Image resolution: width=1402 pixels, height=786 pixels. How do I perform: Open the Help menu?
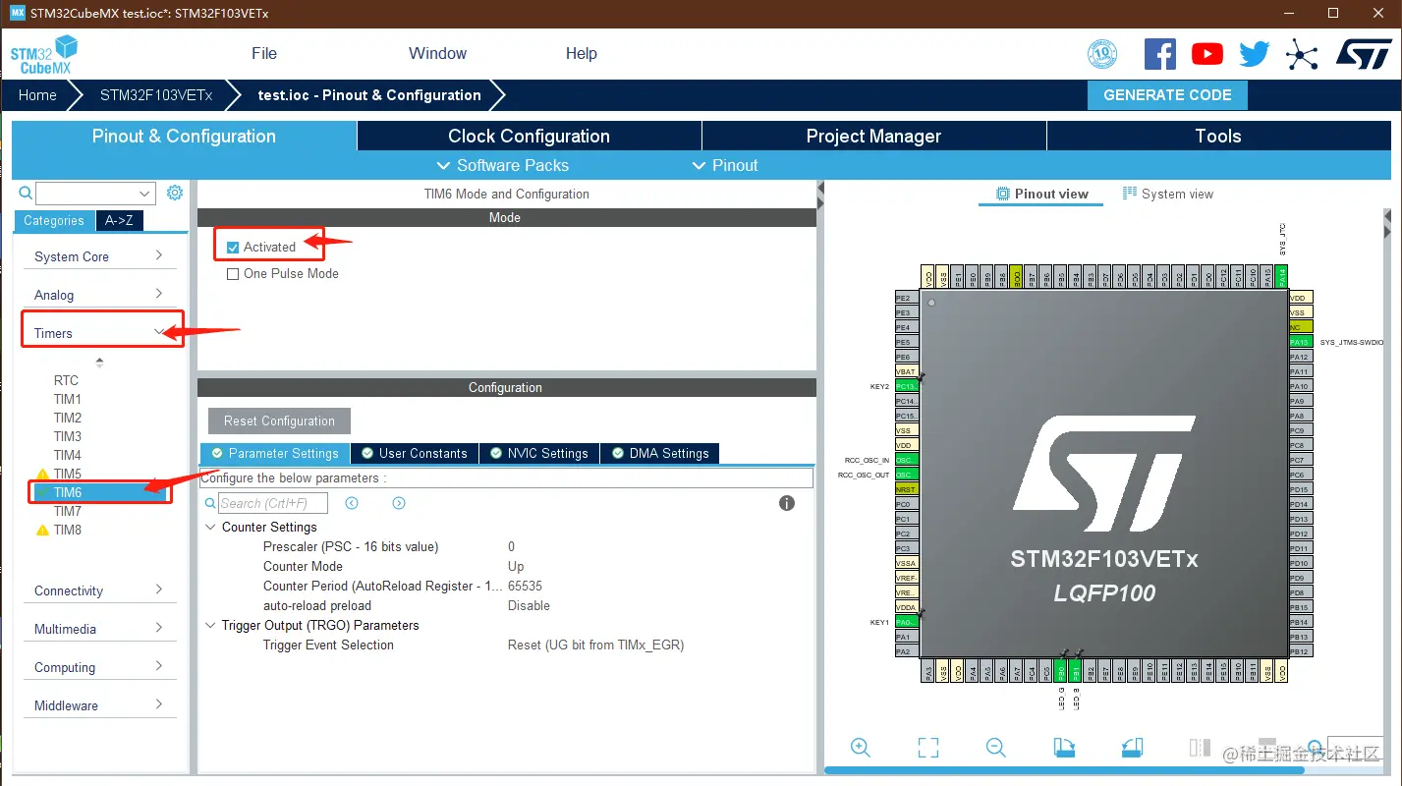click(x=582, y=54)
